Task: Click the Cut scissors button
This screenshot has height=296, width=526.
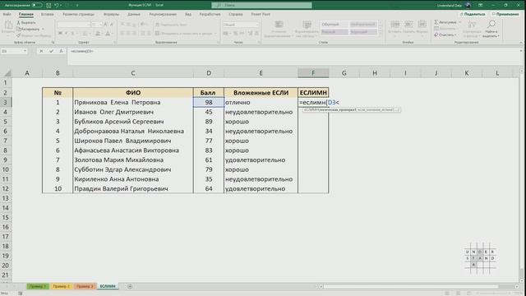Action: (26, 22)
